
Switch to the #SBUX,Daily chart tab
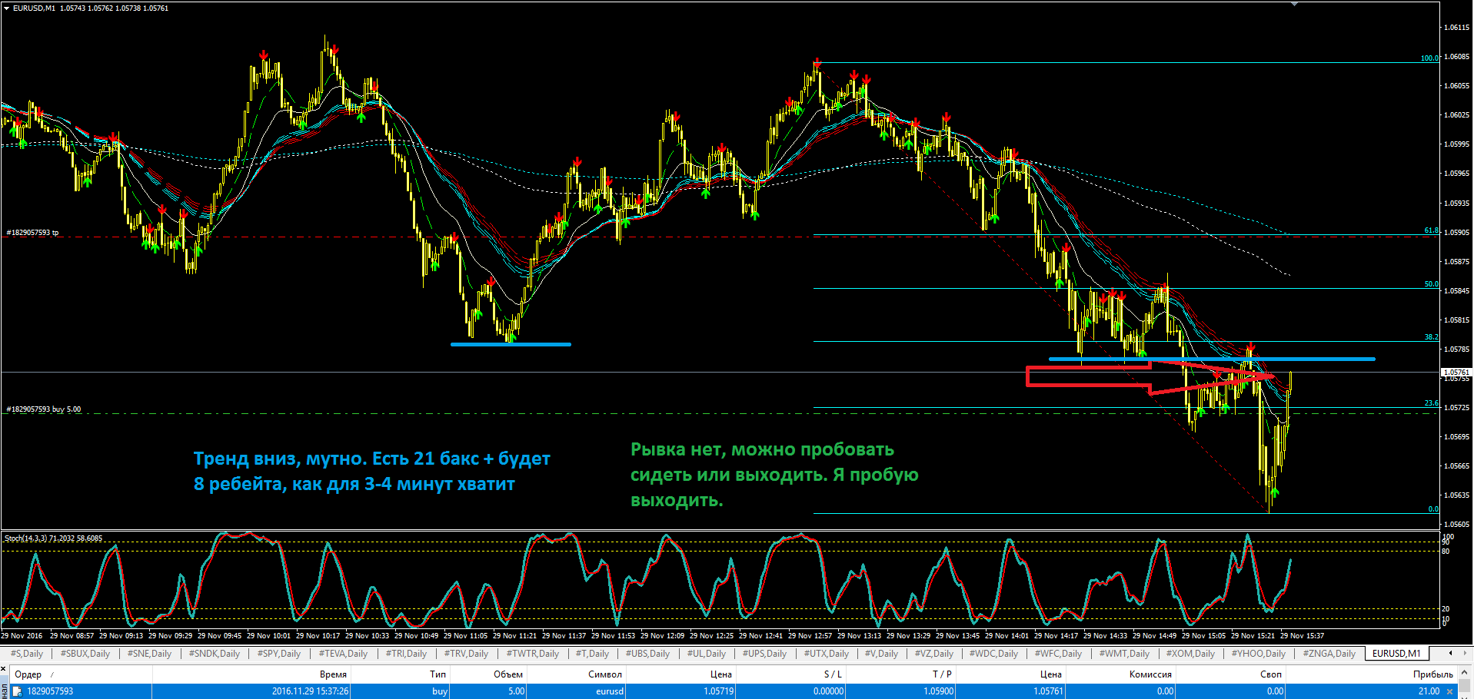(x=85, y=654)
